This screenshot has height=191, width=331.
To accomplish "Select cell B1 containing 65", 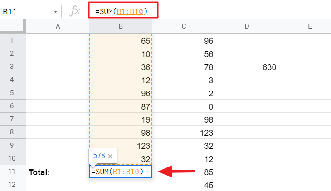I will pyautogui.click(x=121, y=40).
